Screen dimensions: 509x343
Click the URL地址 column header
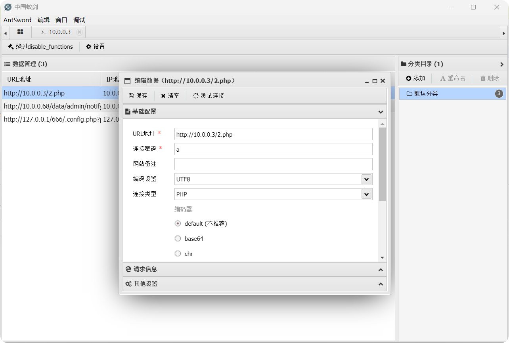[x=52, y=79]
